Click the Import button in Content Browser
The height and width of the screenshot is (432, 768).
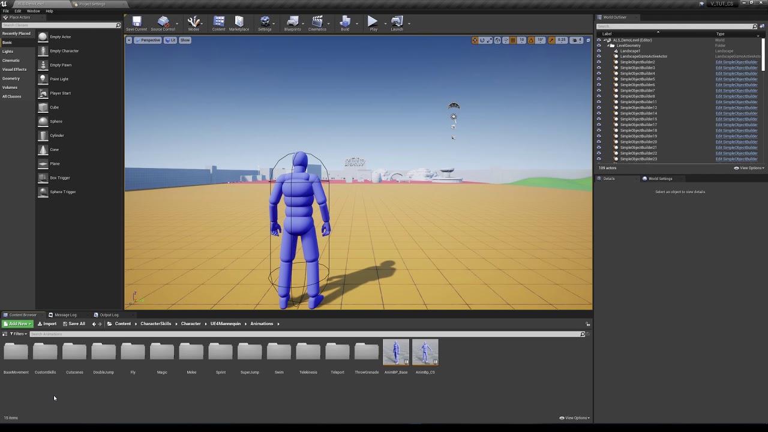tap(47, 324)
